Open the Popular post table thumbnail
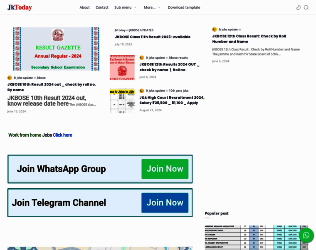Image resolution: width=316 pixels, height=250 pixels. pyautogui.click(x=257, y=237)
